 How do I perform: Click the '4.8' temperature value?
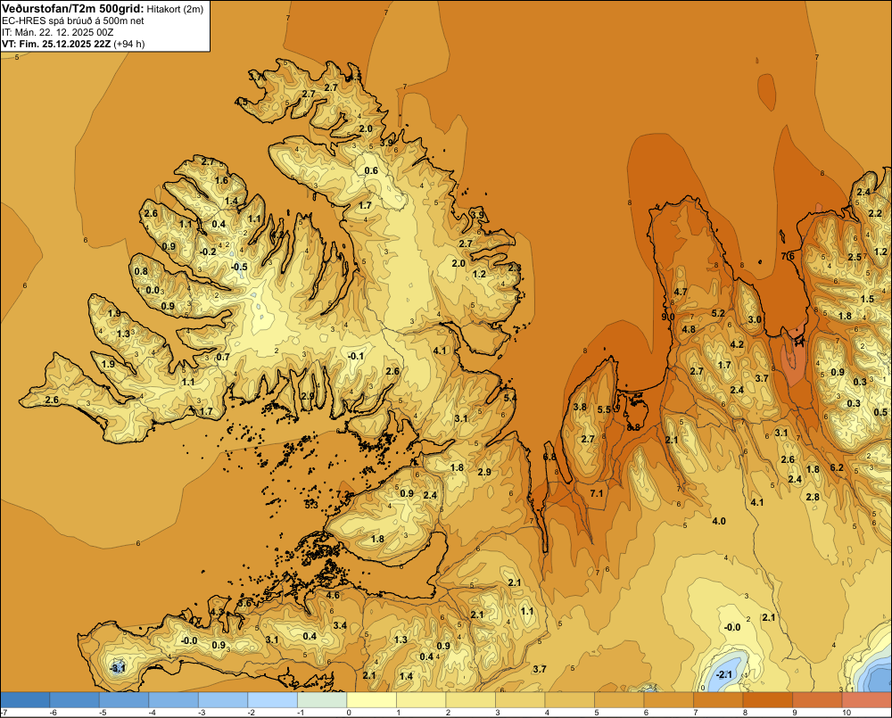[x=689, y=329]
